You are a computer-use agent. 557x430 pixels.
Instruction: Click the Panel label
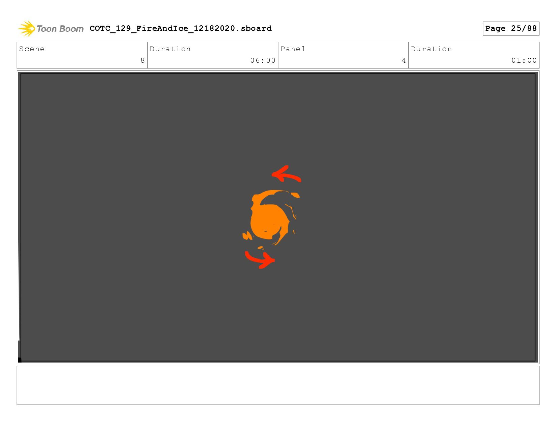[293, 49]
